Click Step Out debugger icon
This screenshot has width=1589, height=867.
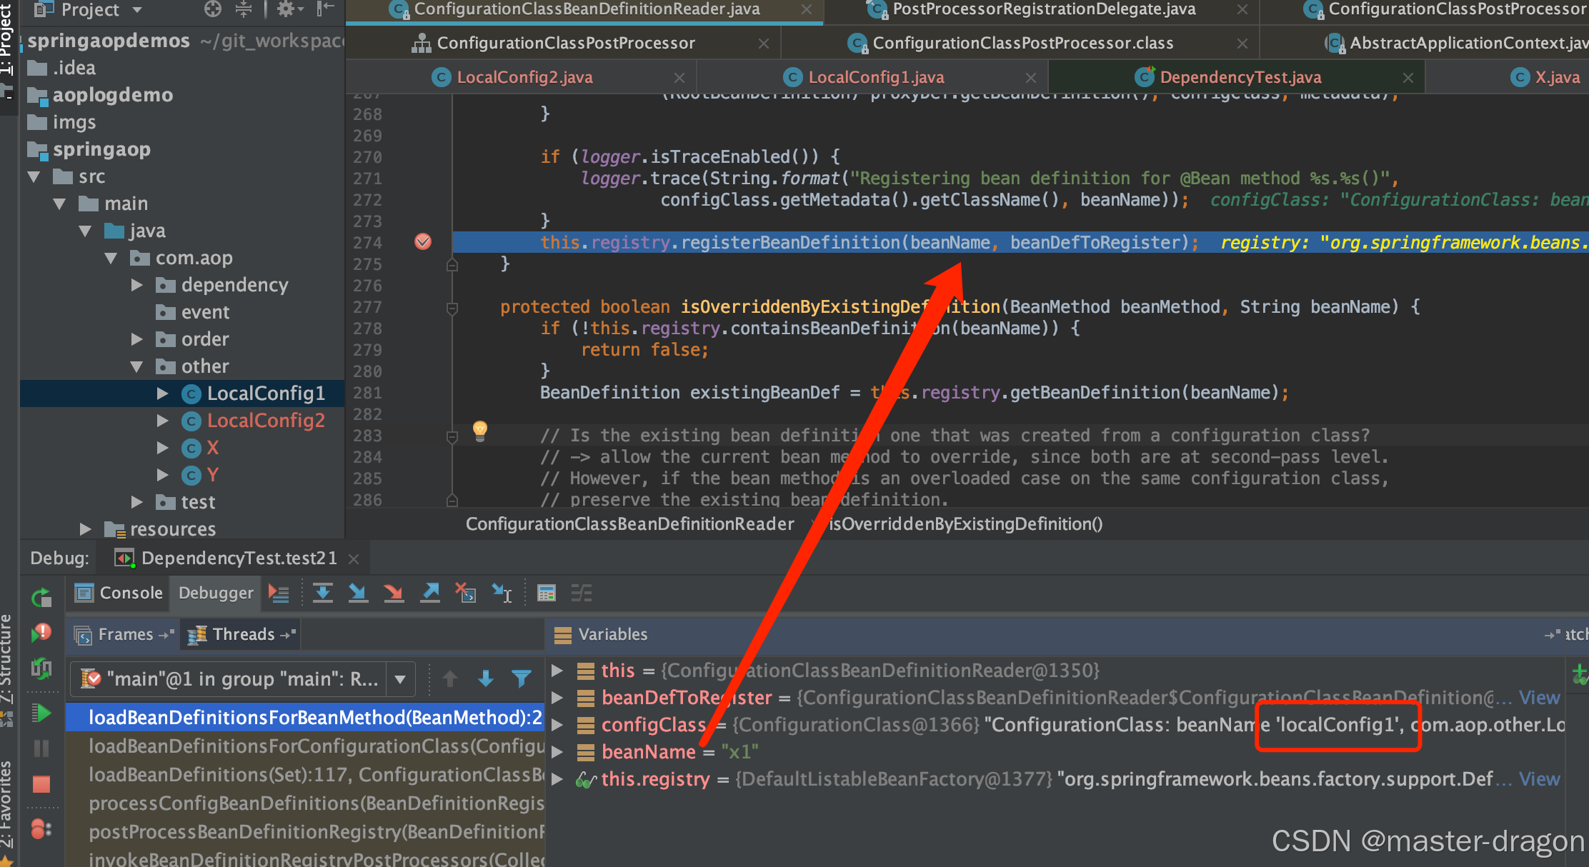pos(429,593)
